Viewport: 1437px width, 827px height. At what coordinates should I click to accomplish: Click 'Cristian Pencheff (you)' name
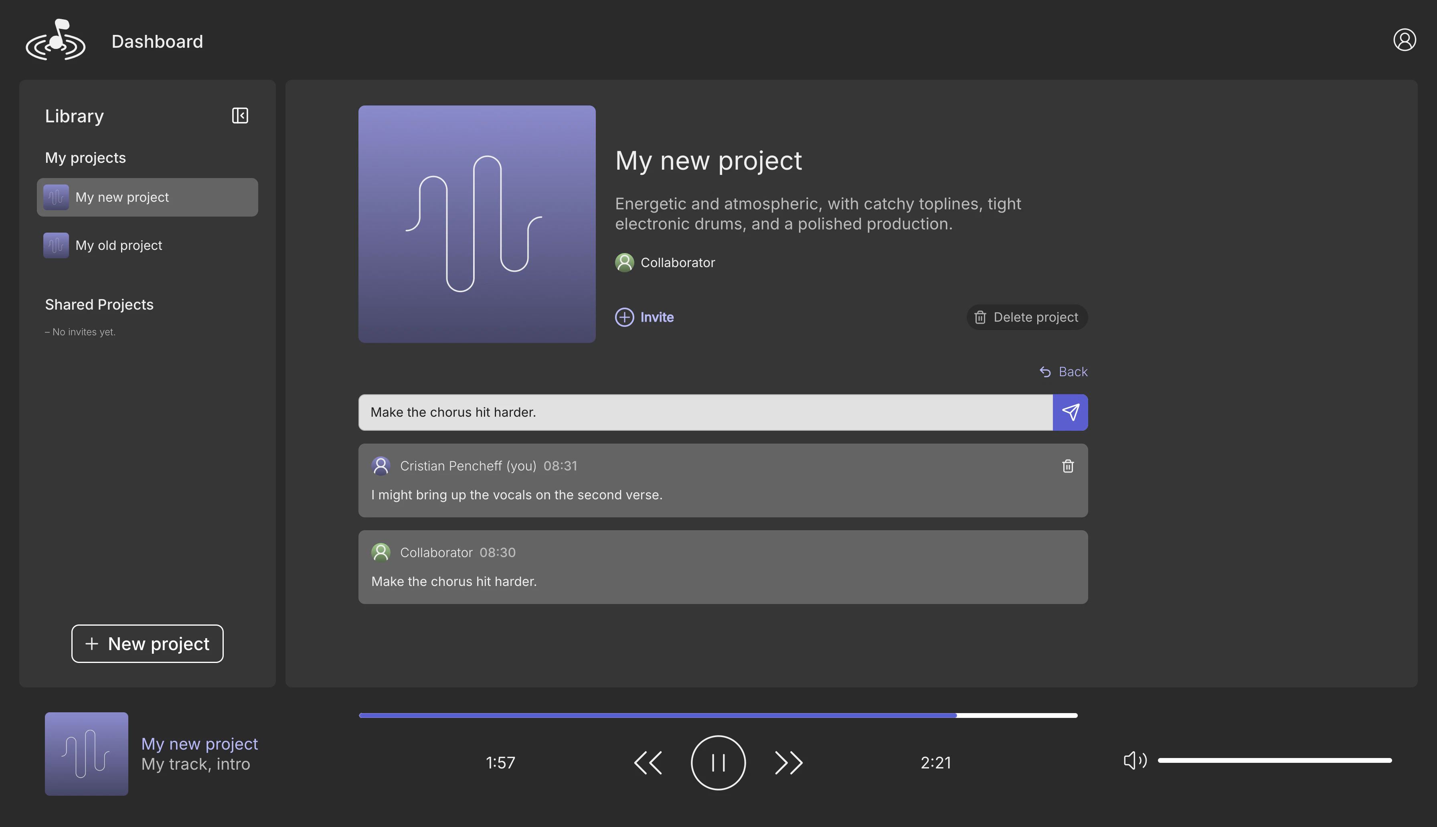pos(468,466)
